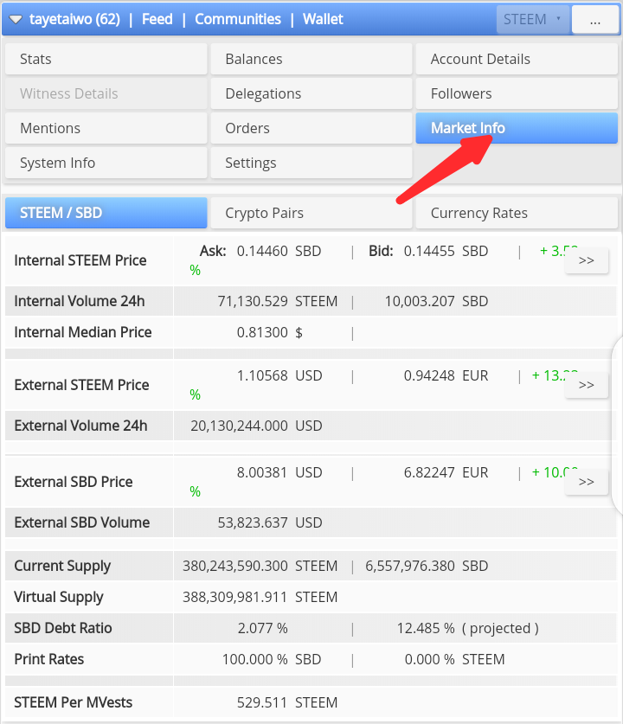Click the 6,557,976.380 SBD current supply
Screen dimensions: 623x724
tap(427, 566)
